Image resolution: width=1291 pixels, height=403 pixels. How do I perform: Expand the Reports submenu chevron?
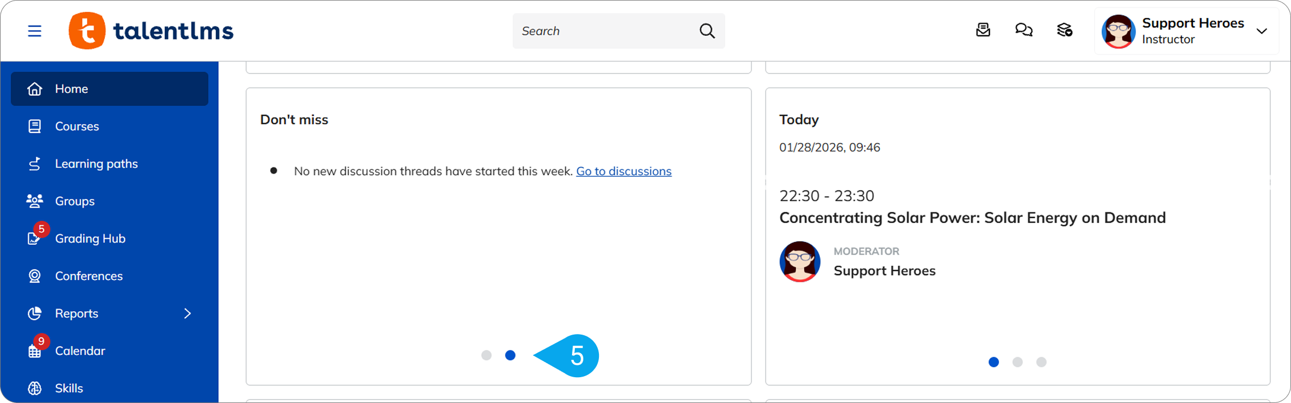point(187,313)
